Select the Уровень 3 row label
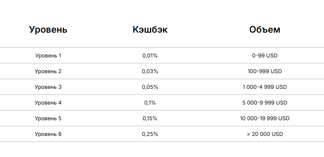 click(x=48, y=87)
